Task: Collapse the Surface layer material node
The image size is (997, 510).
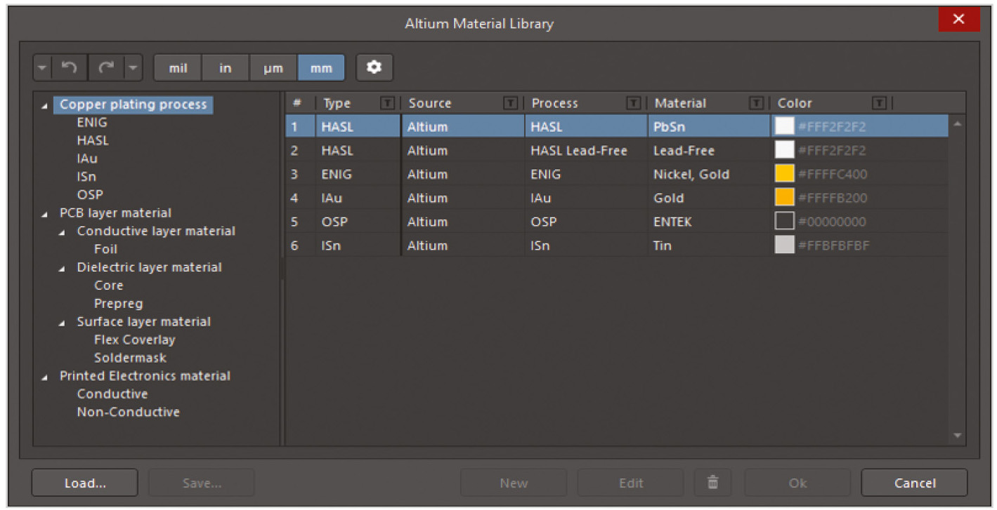Action: coord(63,323)
